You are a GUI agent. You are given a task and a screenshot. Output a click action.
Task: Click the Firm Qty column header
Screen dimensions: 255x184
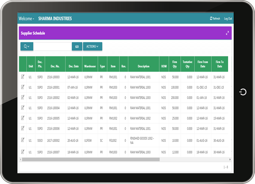[x=175, y=64]
